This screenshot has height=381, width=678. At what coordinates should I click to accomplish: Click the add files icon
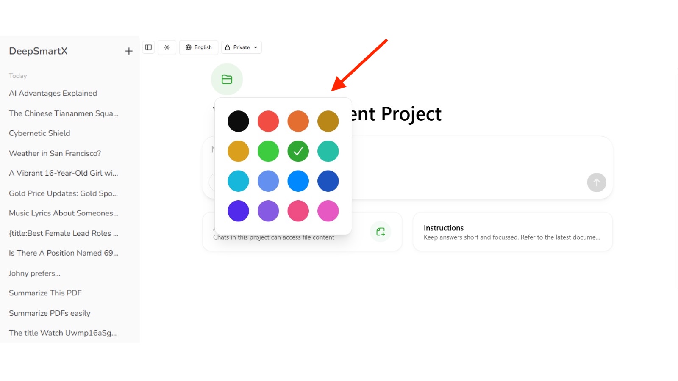(381, 232)
